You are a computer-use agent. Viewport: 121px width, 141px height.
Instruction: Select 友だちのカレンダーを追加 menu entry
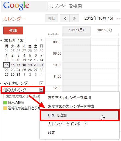[80, 98]
